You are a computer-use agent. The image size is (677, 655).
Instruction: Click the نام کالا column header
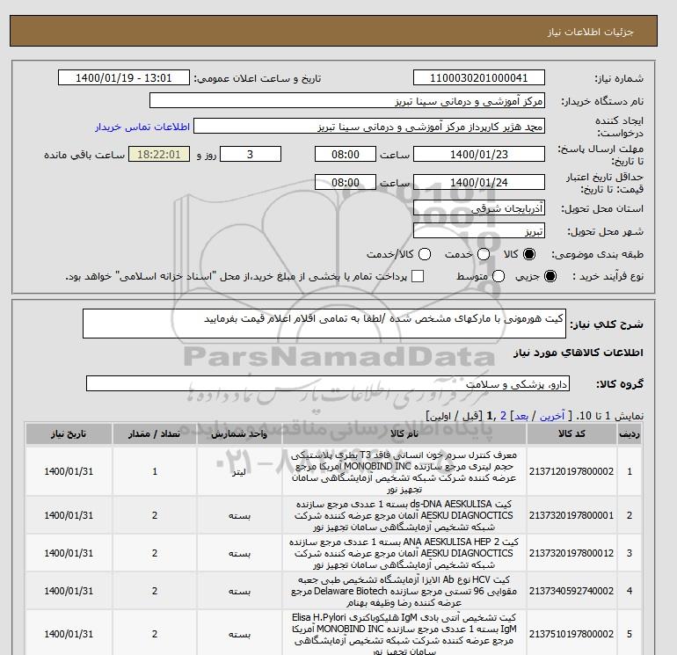tap(404, 434)
